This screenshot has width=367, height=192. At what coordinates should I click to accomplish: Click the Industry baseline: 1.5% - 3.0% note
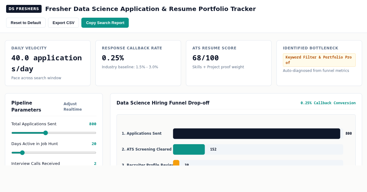[x=130, y=67]
